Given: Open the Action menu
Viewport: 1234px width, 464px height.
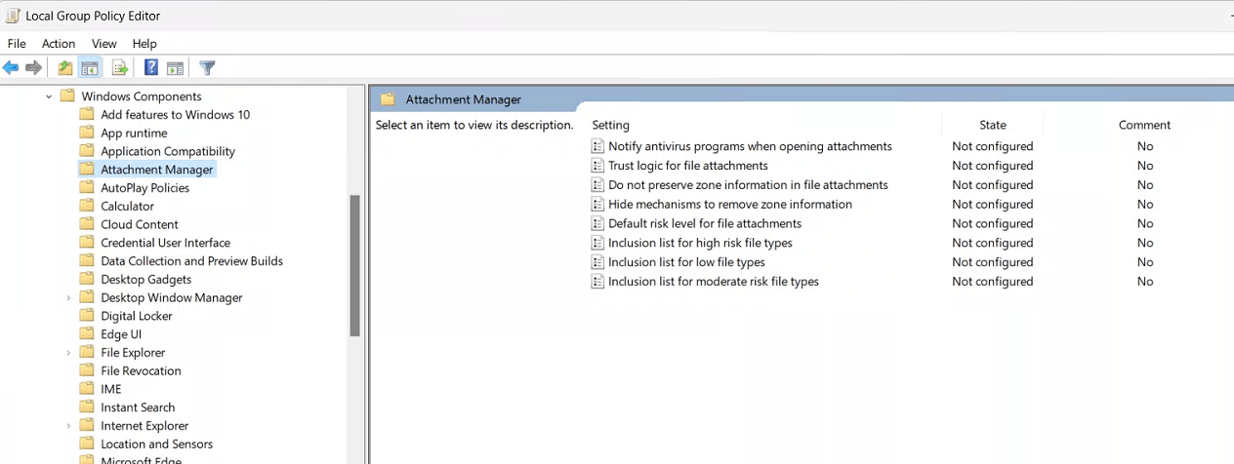Looking at the screenshot, I should coord(59,44).
